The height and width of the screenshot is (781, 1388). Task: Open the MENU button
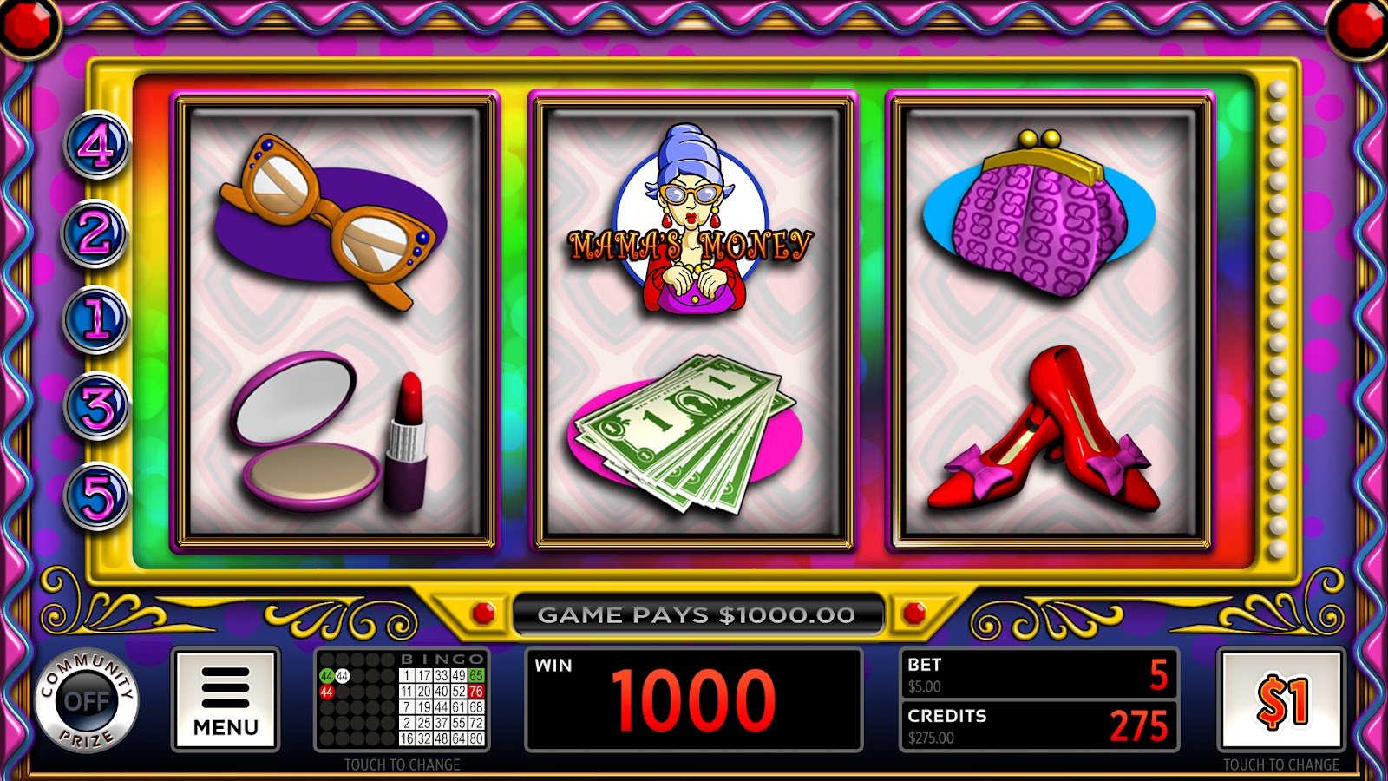(226, 699)
